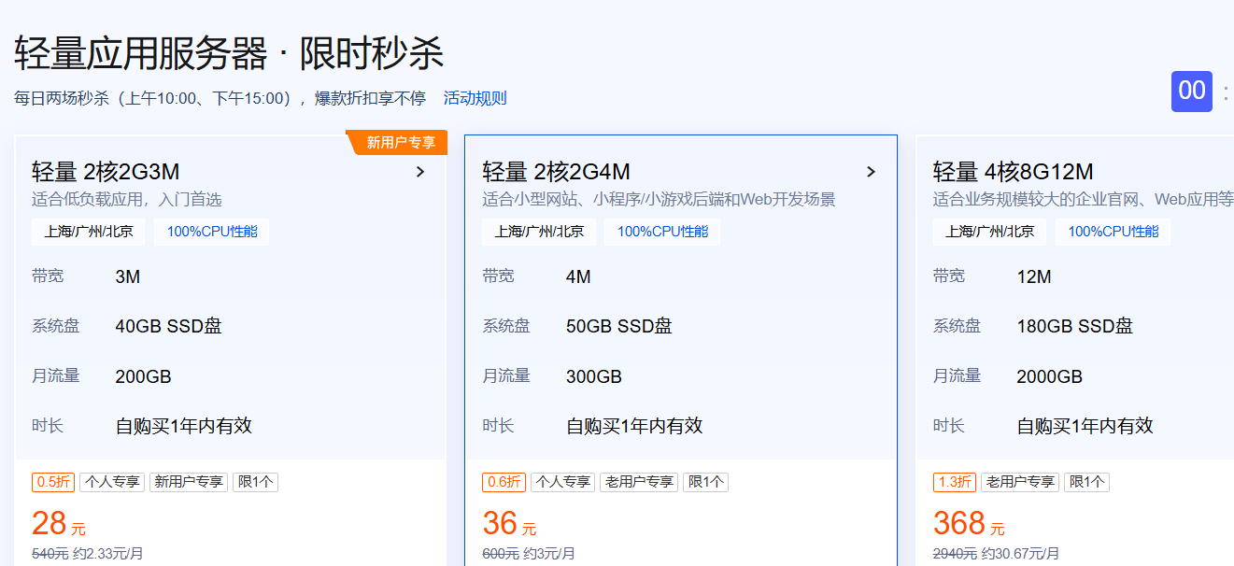
Task: Click 限1个 tag in 4核8G12M card
Action: (x=1086, y=482)
